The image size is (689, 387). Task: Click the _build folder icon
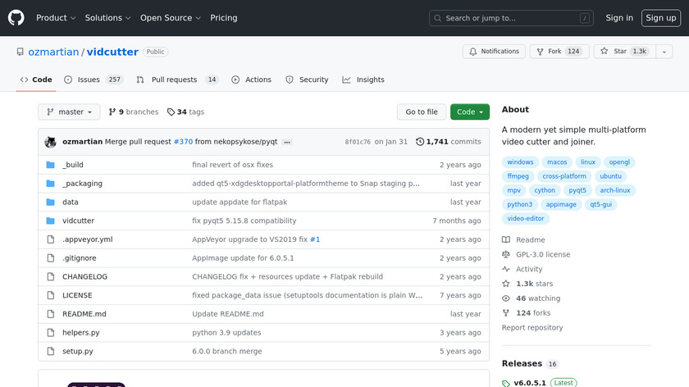(x=51, y=165)
